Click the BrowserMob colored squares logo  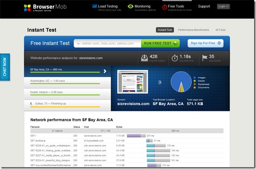click(27, 8)
